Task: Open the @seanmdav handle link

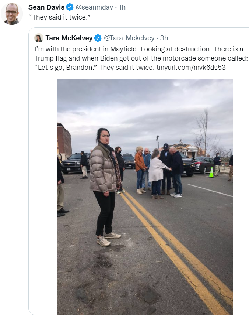Action: click(94, 7)
